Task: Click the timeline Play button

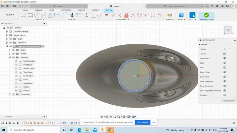Action: [x=10, y=123]
